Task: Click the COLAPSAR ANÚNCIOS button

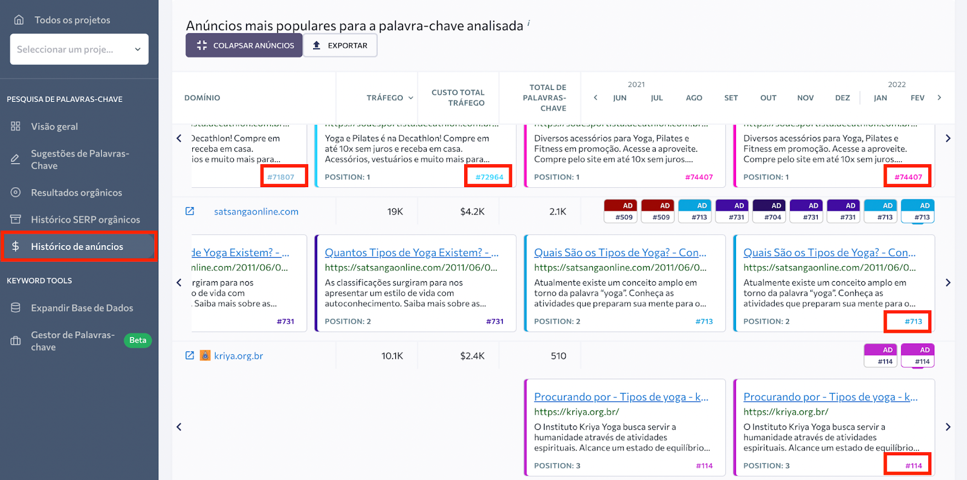Action: tap(244, 45)
